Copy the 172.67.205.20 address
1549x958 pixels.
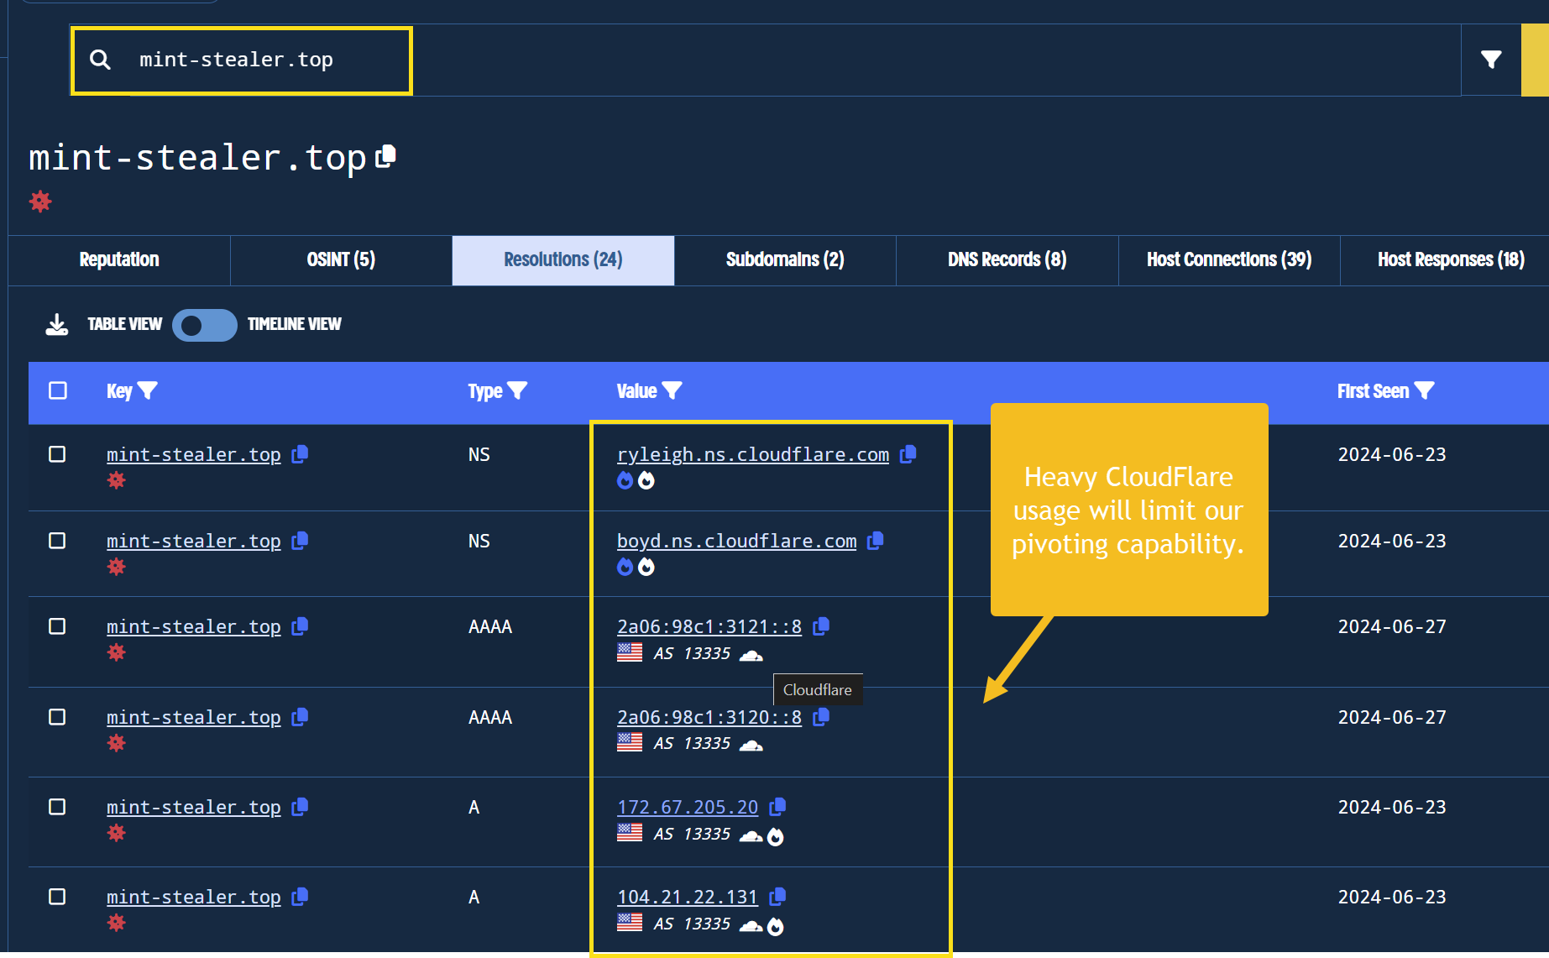777,807
